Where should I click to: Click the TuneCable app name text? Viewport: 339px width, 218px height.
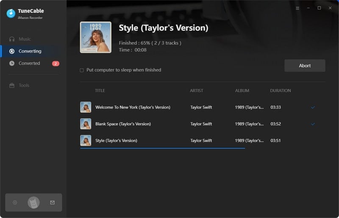point(31,11)
